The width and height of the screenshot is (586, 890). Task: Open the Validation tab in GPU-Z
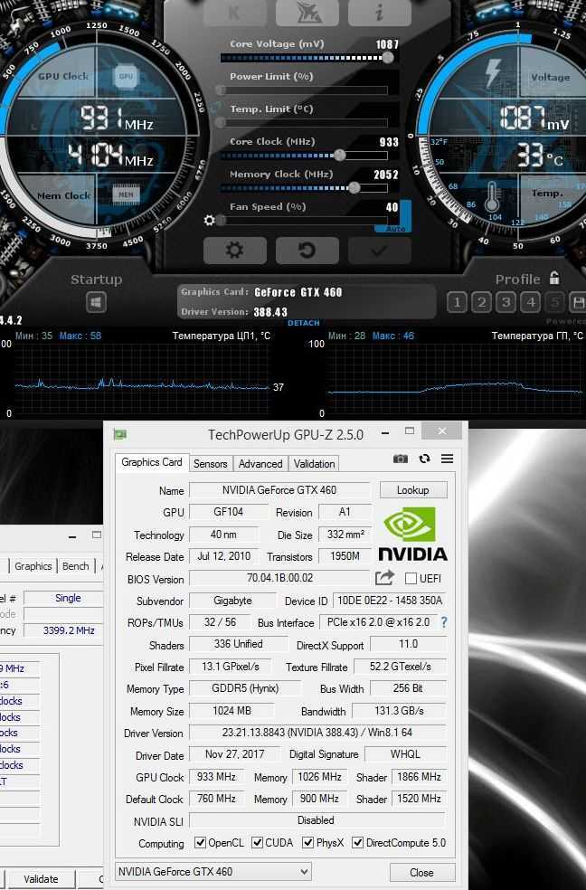point(315,464)
